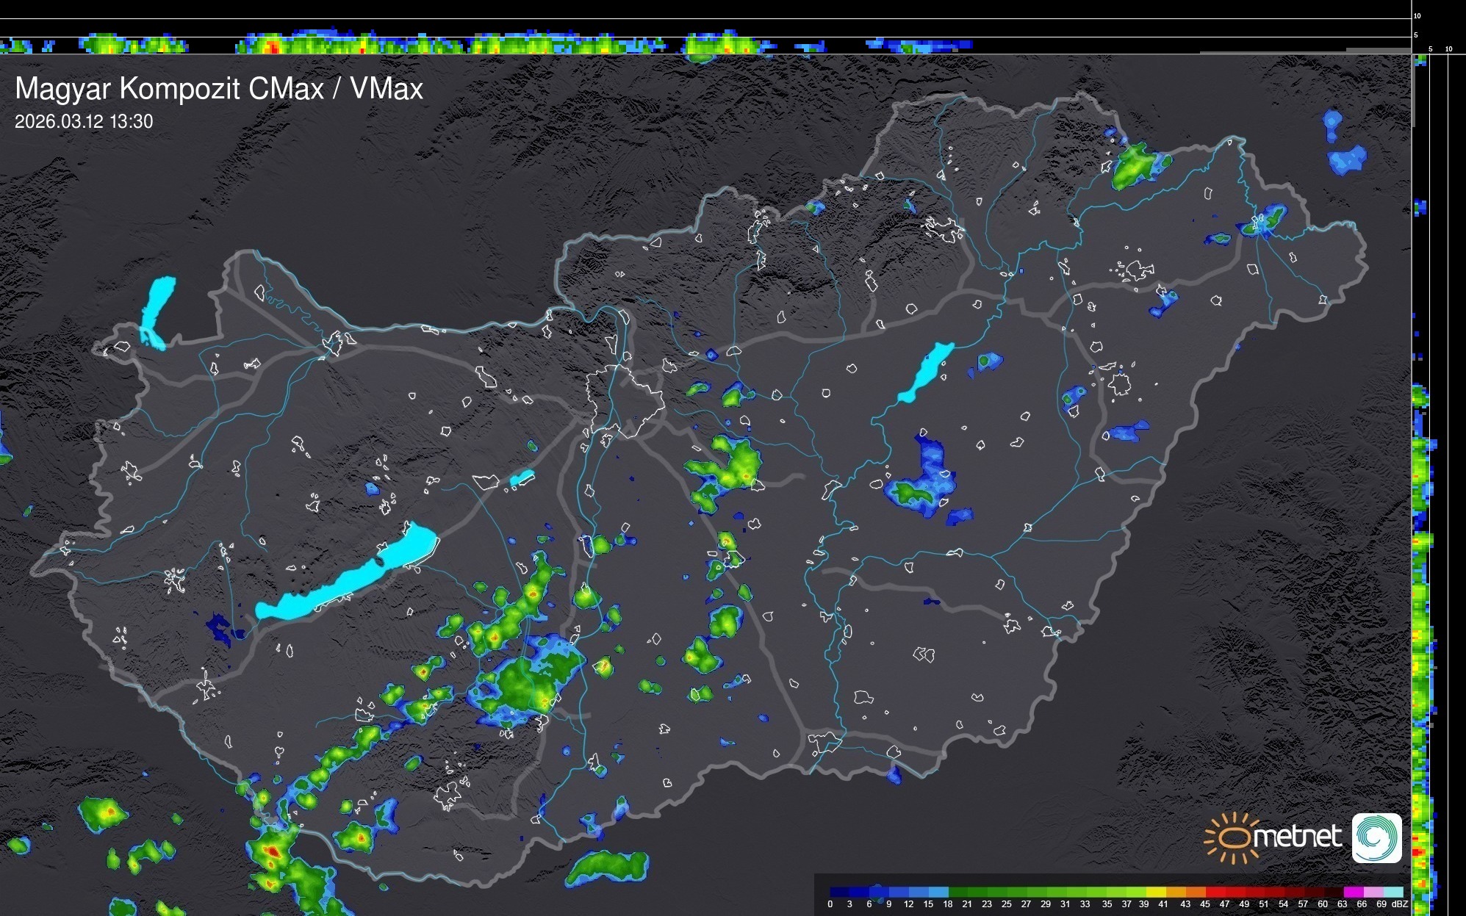Click the 2026.03.12 13:30 timestamp

coord(84,122)
